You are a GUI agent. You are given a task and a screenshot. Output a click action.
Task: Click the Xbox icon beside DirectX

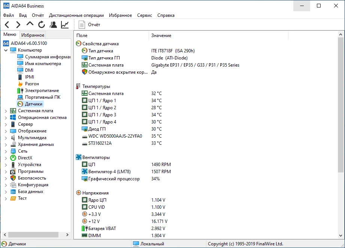pyautogui.click(x=13, y=158)
